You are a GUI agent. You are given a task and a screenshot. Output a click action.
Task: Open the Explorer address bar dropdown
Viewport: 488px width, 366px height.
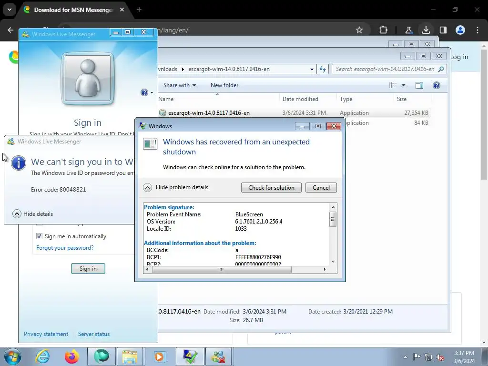(312, 70)
